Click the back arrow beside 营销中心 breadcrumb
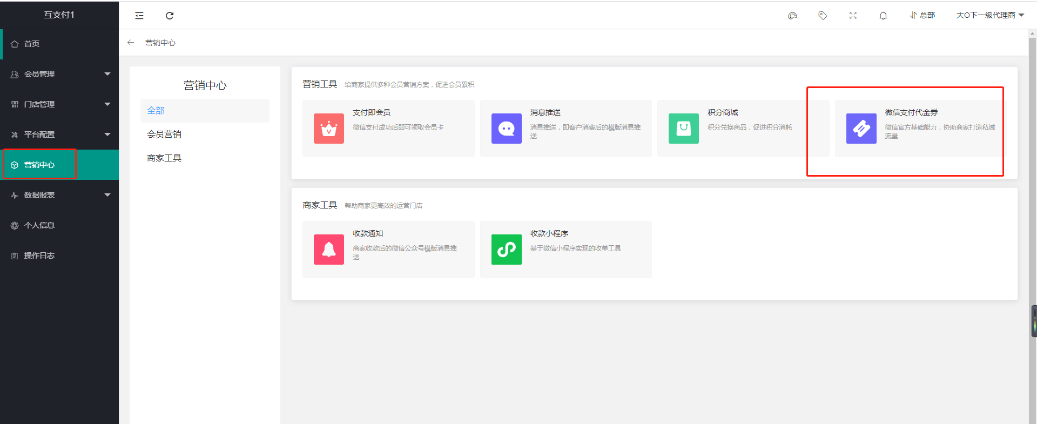 click(131, 43)
